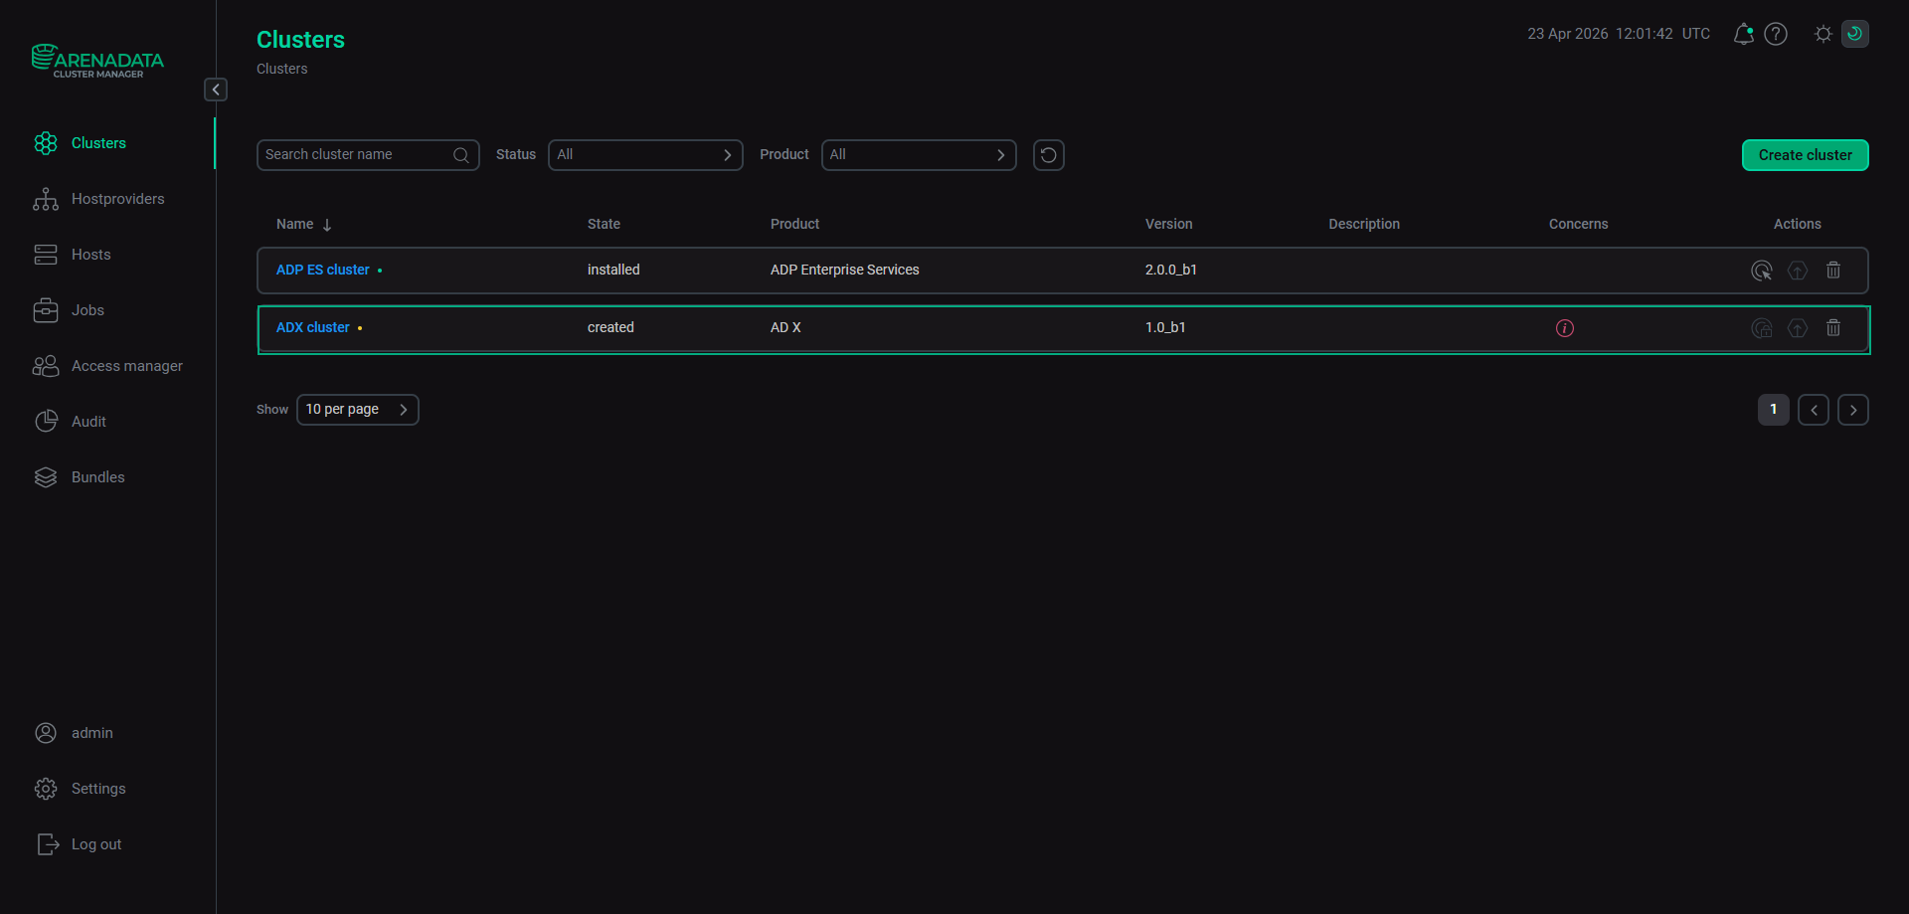Open the 10 per page dropdown
This screenshot has width=1909, height=914.
click(x=358, y=410)
